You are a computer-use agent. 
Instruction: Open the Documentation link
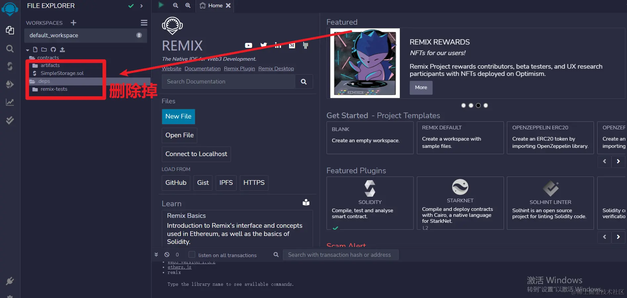pos(202,69)
